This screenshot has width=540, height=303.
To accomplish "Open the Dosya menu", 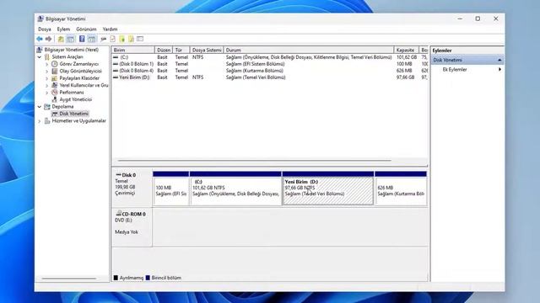I will (45, 29).
